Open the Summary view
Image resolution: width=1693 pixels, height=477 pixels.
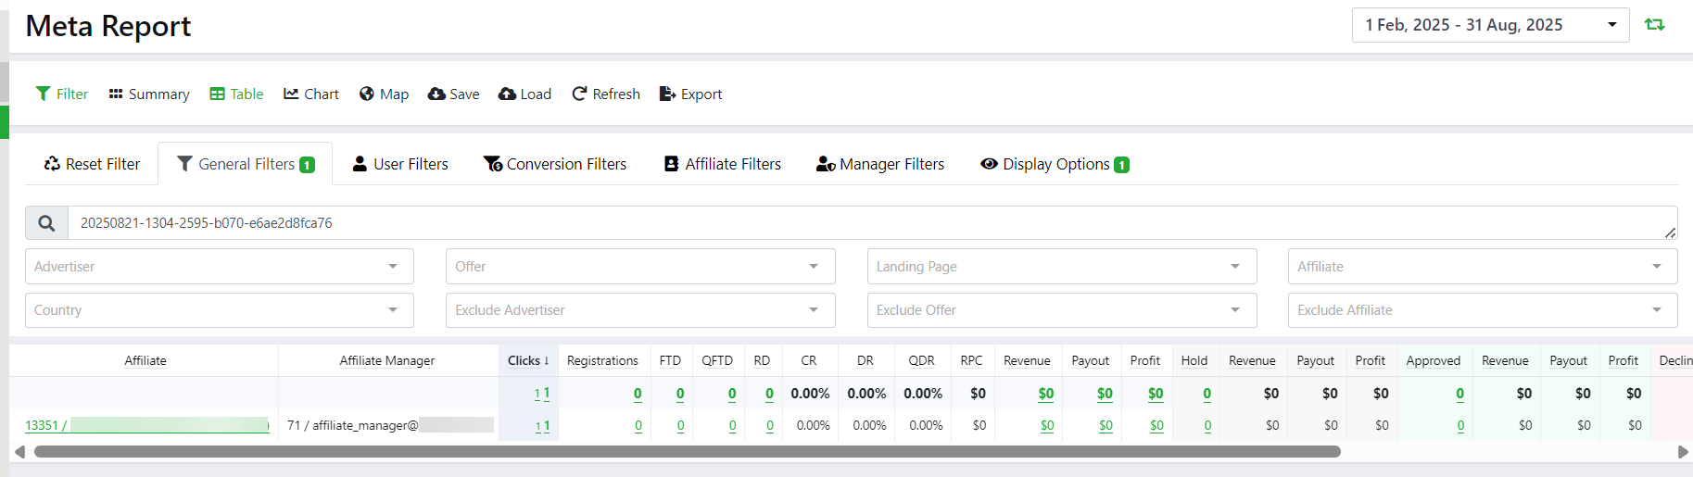point(149,94)
